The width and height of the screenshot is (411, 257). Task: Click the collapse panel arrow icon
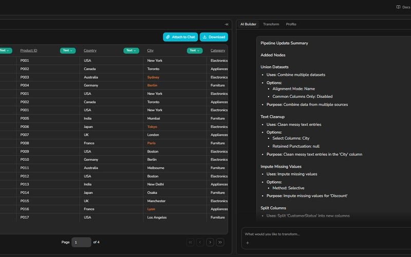[226, 24]
